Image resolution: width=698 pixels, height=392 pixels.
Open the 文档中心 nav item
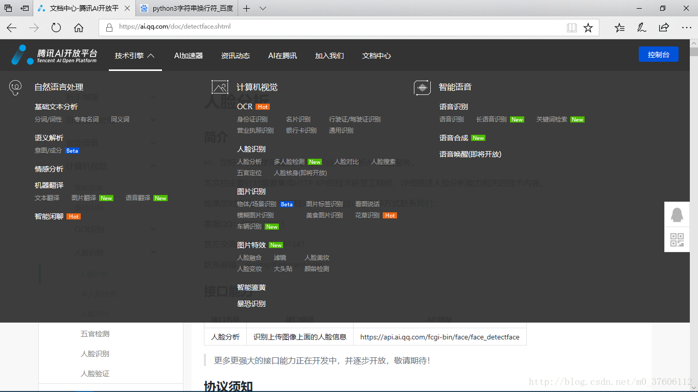coord(377,56)
